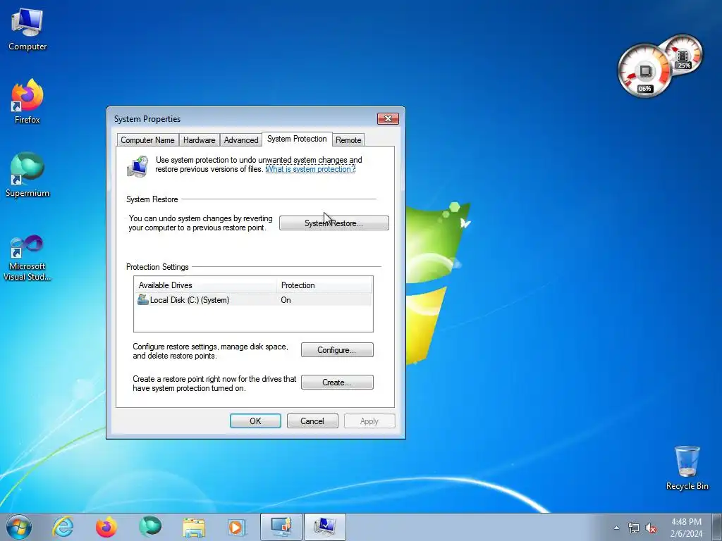The image size is (722, 541).
Task: Click the greyed-out Apply button
Action: [x=369, y=421]
